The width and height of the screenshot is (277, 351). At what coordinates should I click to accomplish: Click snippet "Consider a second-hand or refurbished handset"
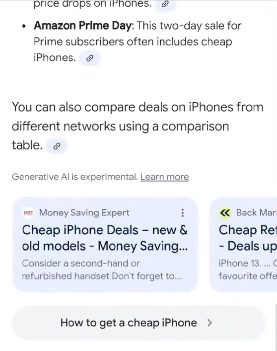coord(101,270)
